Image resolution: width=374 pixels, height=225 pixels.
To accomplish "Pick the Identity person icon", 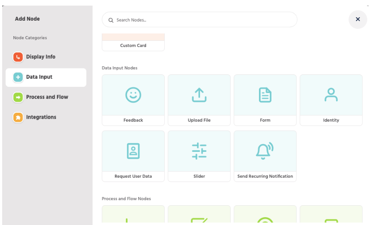I will click(331, 95).
